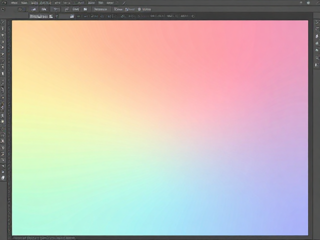
Task: Select the topmost tool in the left toolbox
Action: click(2, 22)
